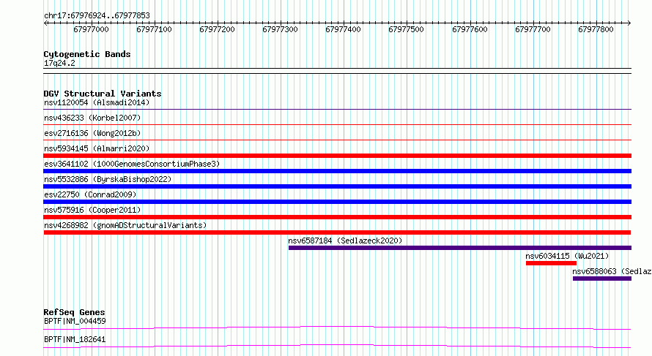Click the red bar under nsv4268982
652x356 pixels.
click(x=337, y=232)
